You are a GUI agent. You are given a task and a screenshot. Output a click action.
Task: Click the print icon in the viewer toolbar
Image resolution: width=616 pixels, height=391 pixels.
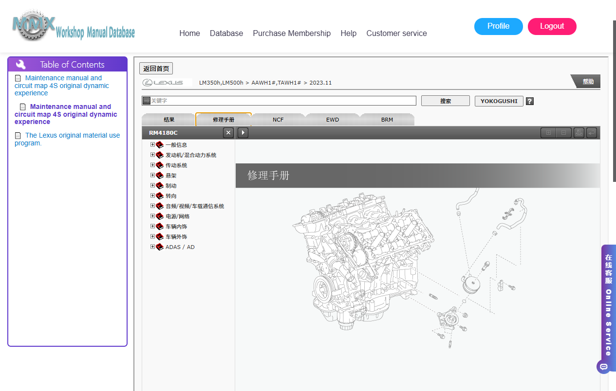pyautogui.click(x=579, y=133)
